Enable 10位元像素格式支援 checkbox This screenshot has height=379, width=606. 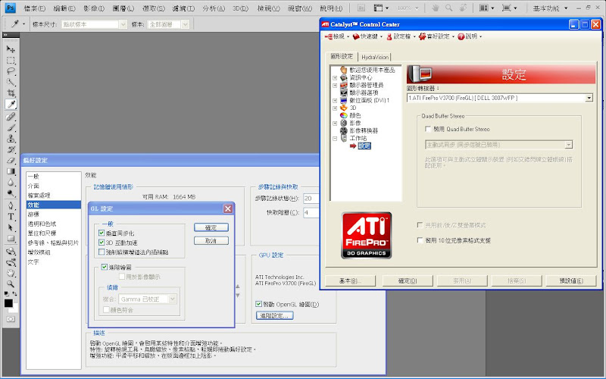click(x=420, y=240)
